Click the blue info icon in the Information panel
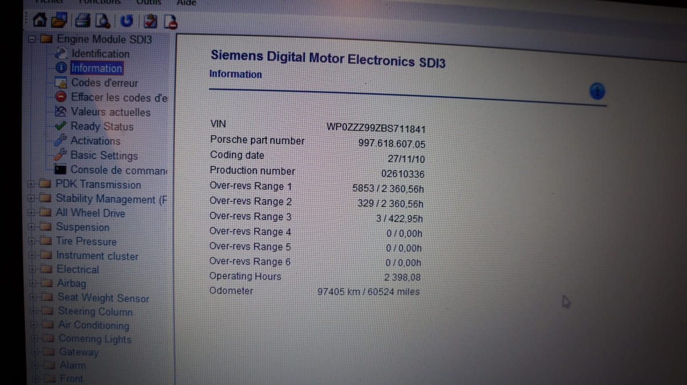Screen dimensions: 687x385 (597, 91)
